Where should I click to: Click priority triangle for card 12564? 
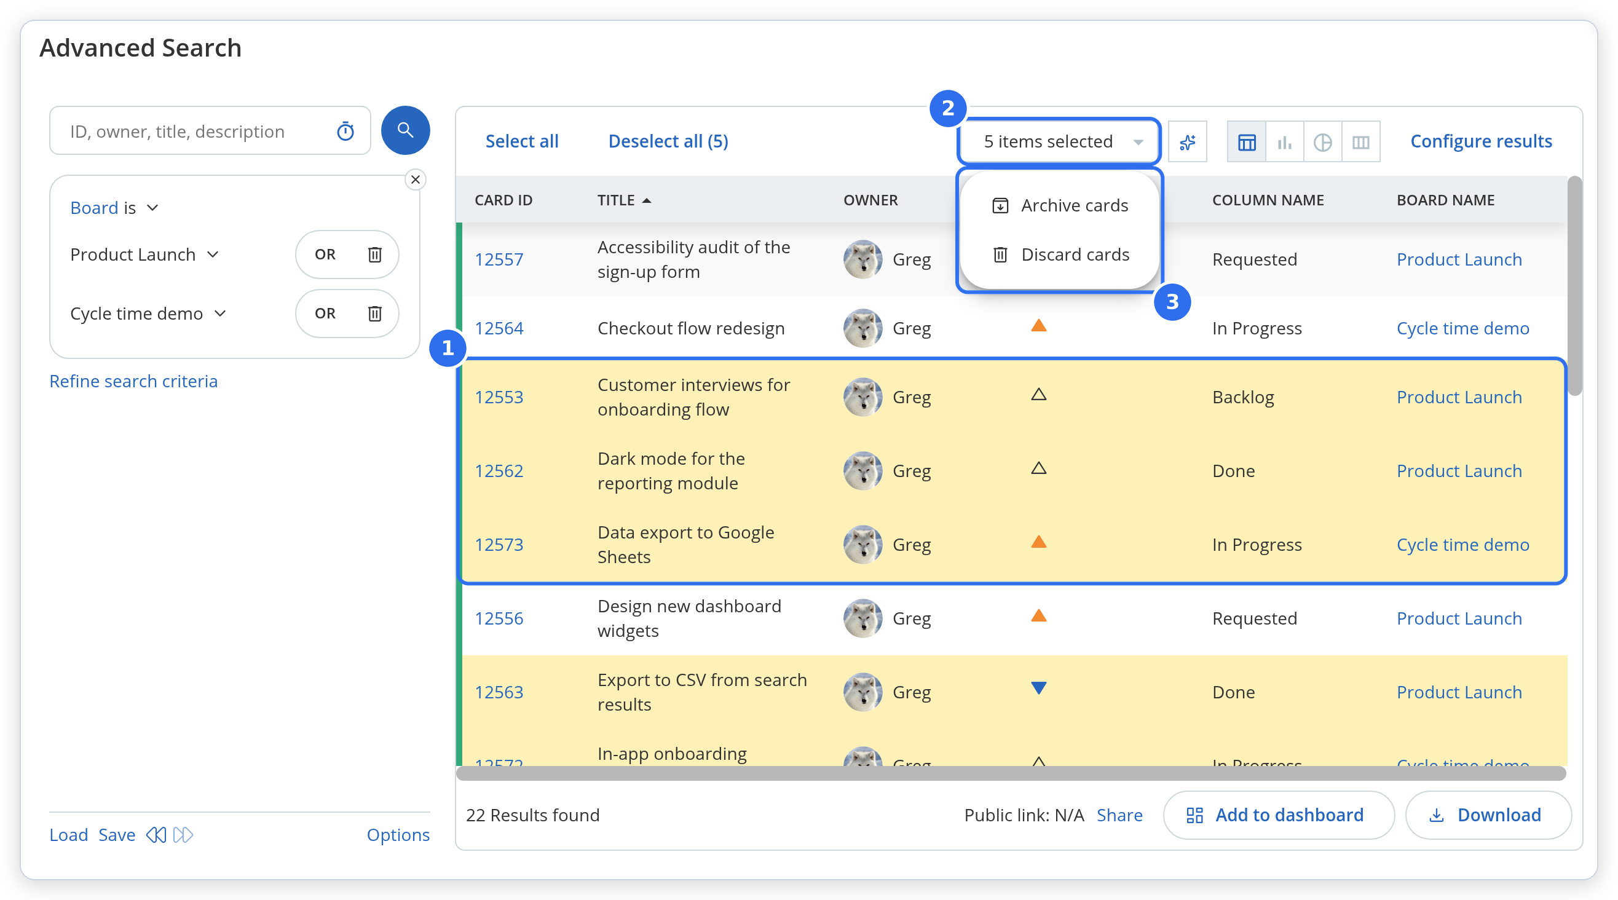pyautogui.click(x=1038, y=325)
